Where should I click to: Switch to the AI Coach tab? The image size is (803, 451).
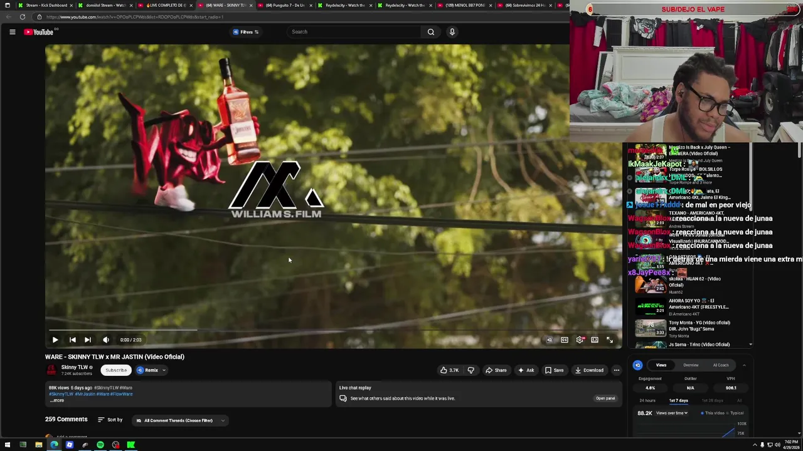pyautogui.click(x=721, y=365)
